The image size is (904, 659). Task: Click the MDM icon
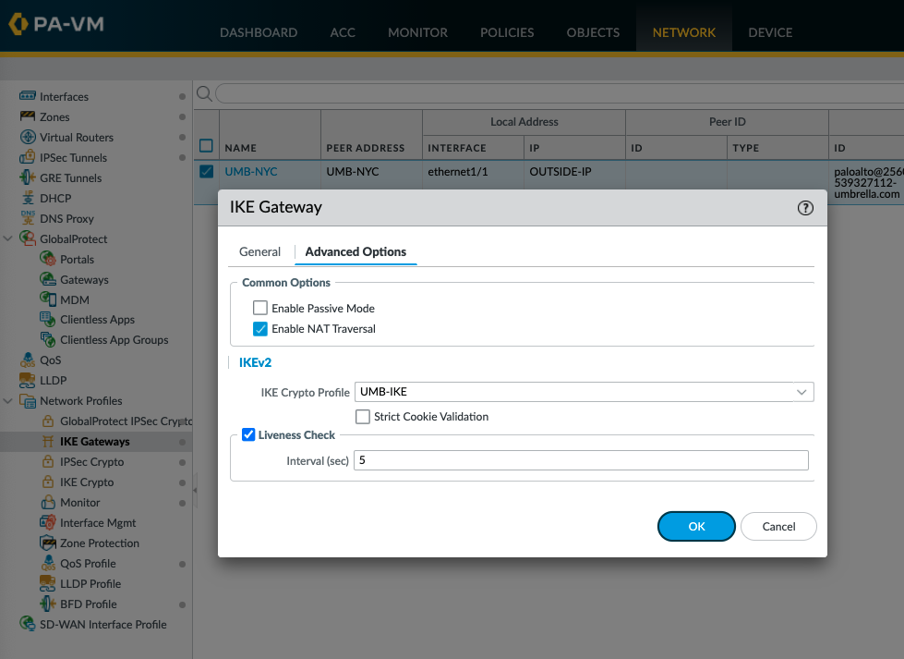[x=48, y=299]
